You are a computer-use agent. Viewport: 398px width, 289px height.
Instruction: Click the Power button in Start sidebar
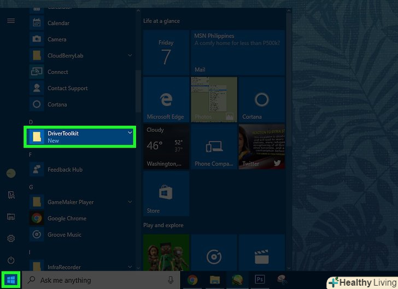click(11, 260)
